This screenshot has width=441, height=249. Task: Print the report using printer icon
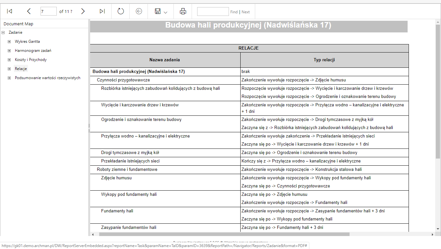(x=183, y=11)
